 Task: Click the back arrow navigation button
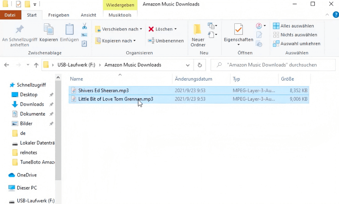pyautogui.click(x=7, y=65)
